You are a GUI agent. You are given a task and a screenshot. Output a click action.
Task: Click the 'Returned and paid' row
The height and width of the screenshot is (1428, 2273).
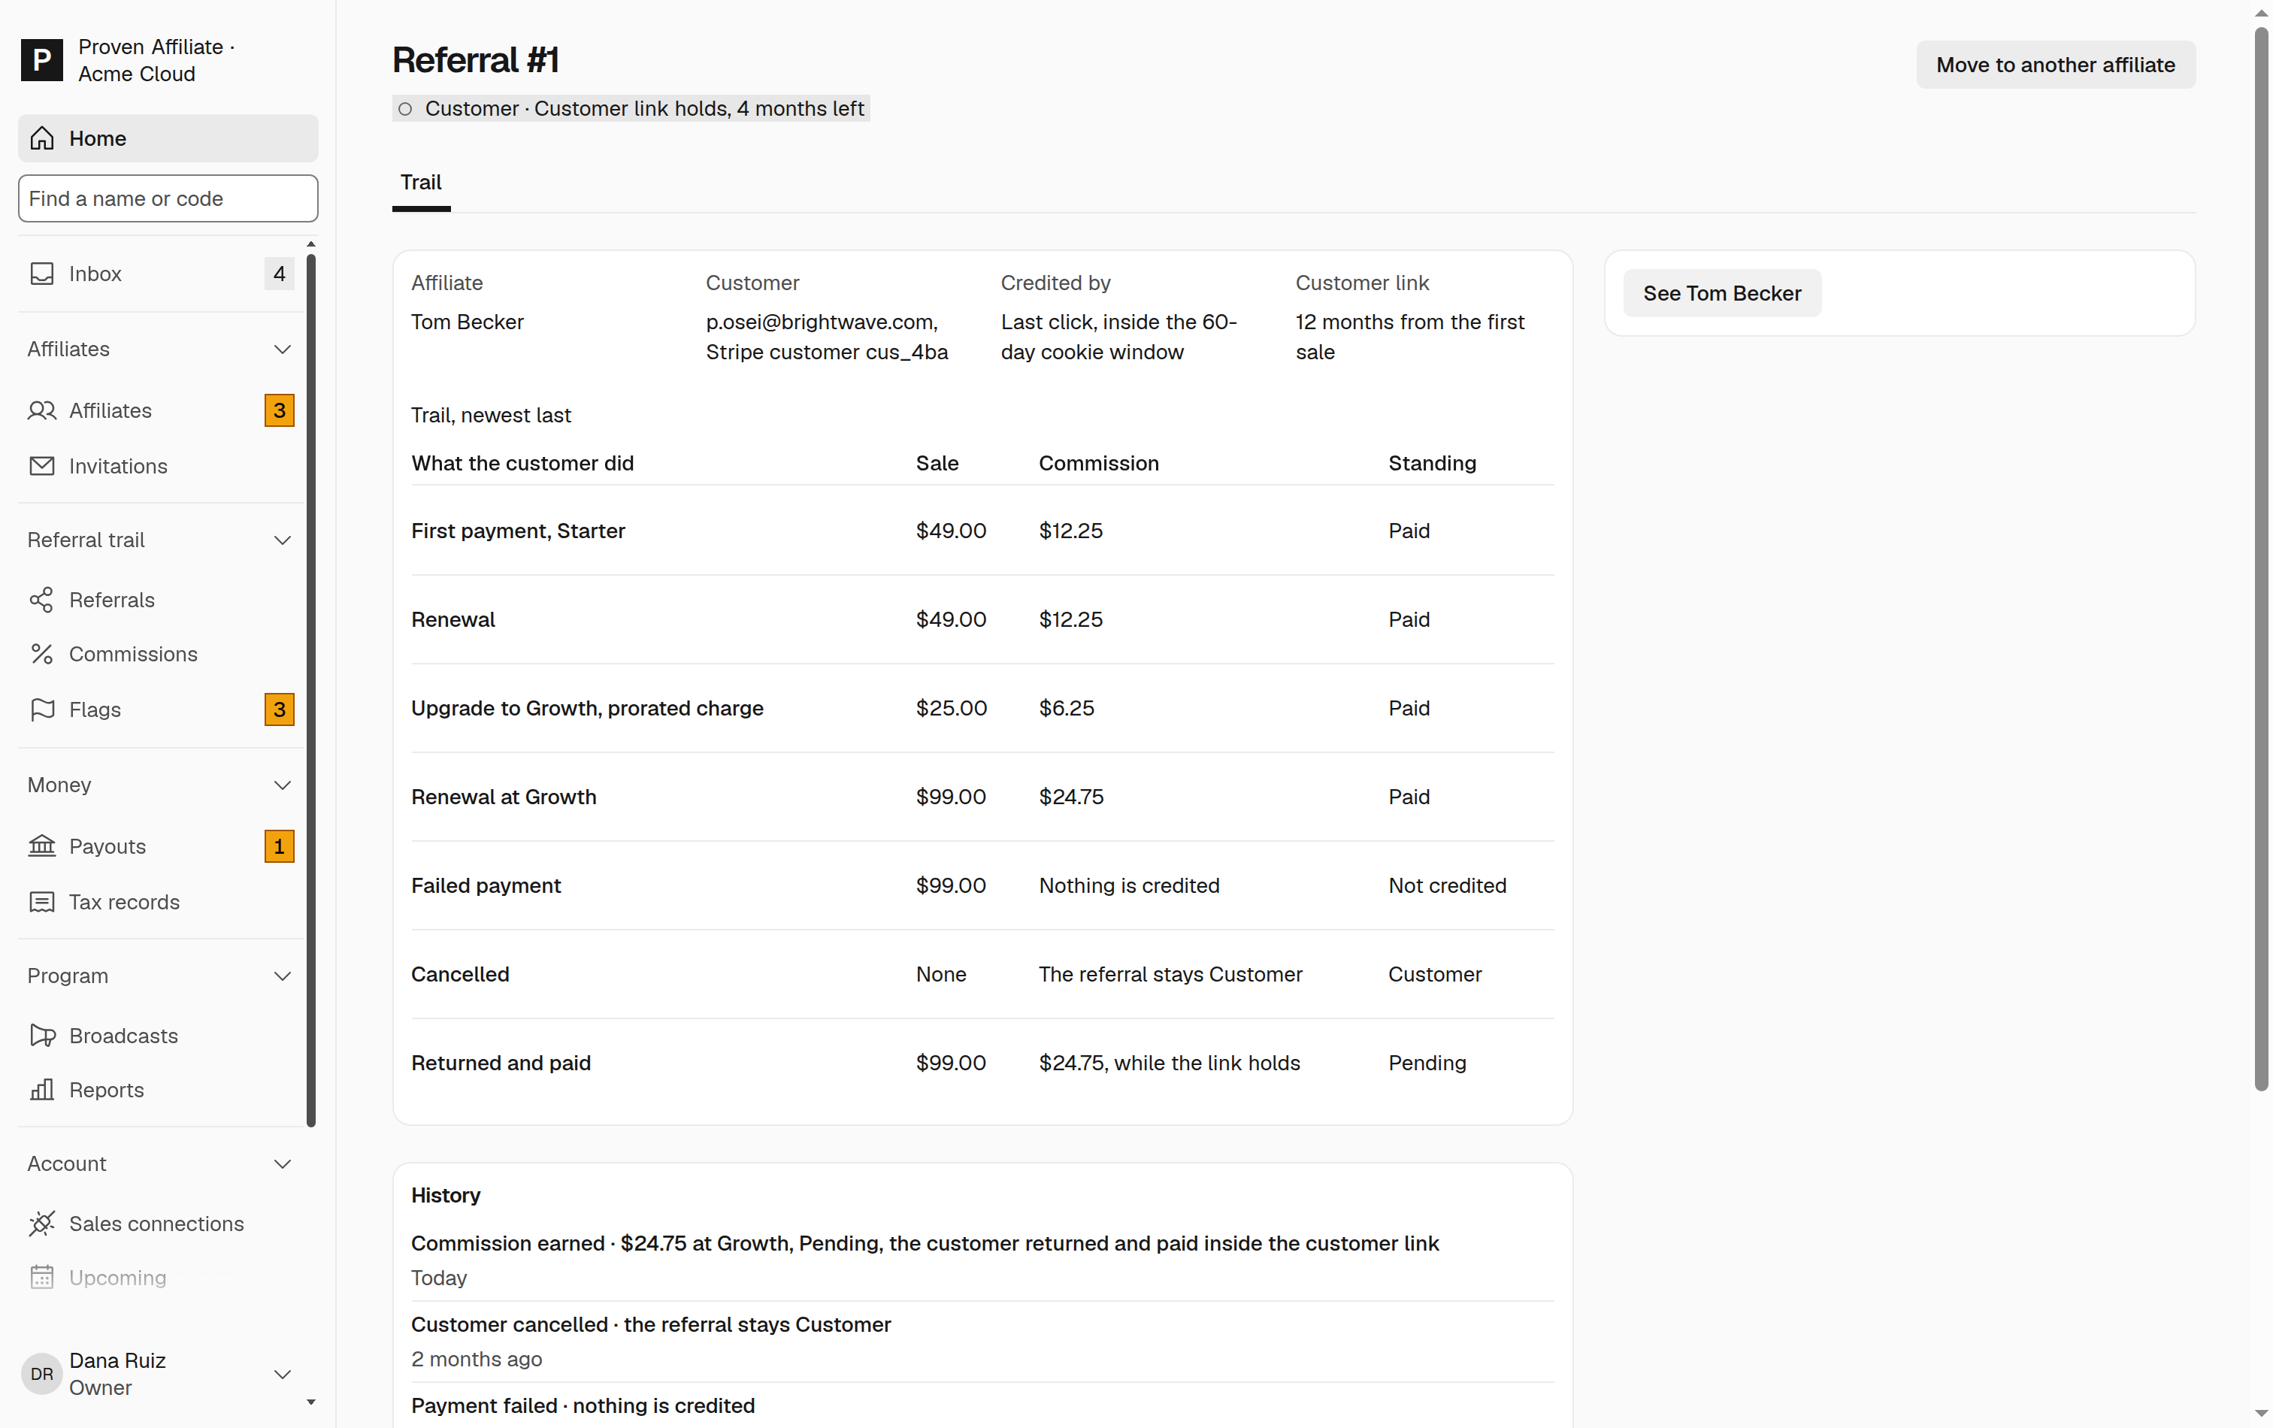coord(982,1063)
